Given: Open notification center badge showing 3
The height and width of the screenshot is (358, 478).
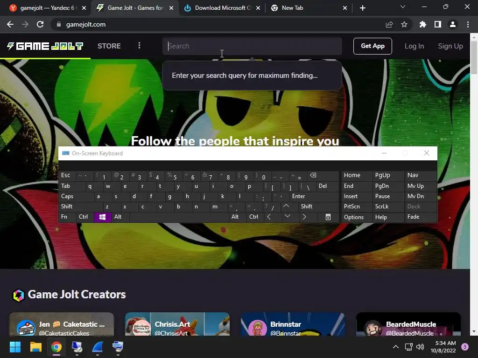Looking at the screenshot, I should 465,347.
